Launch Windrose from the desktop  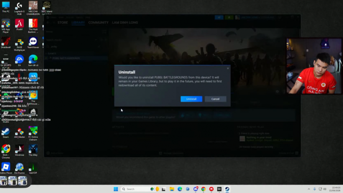coord(19,150)
